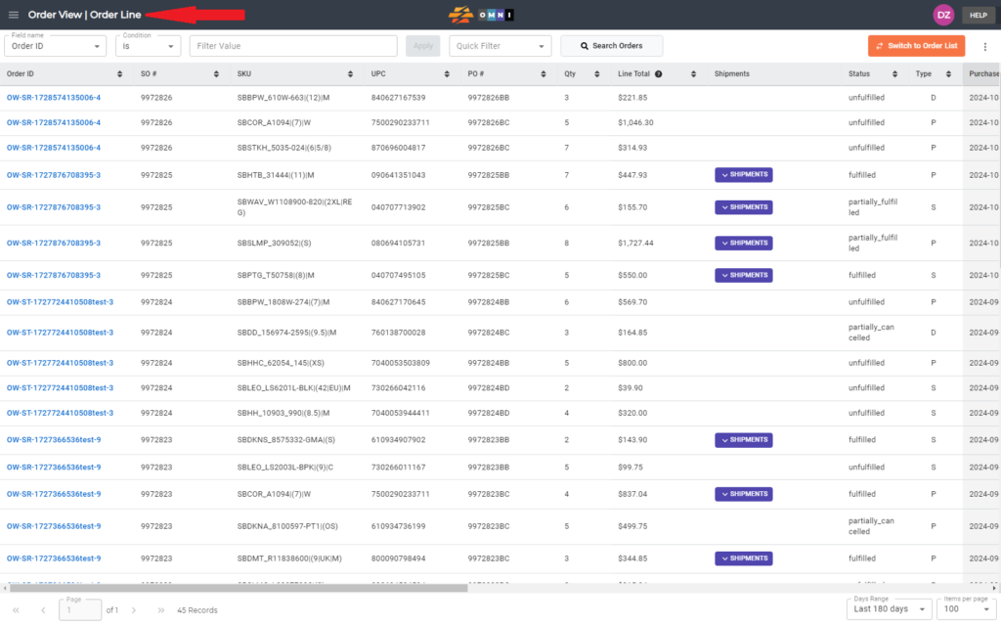This screenshot has width=1001, height=626.
Task: Sort by the Qty column
Action: 598,74
